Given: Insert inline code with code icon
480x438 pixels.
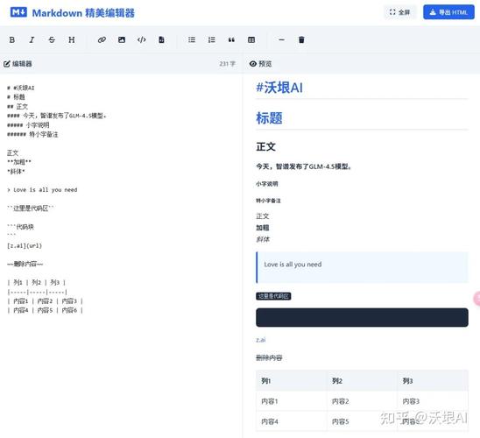Looking at the screenshot, I should (141, 39).
